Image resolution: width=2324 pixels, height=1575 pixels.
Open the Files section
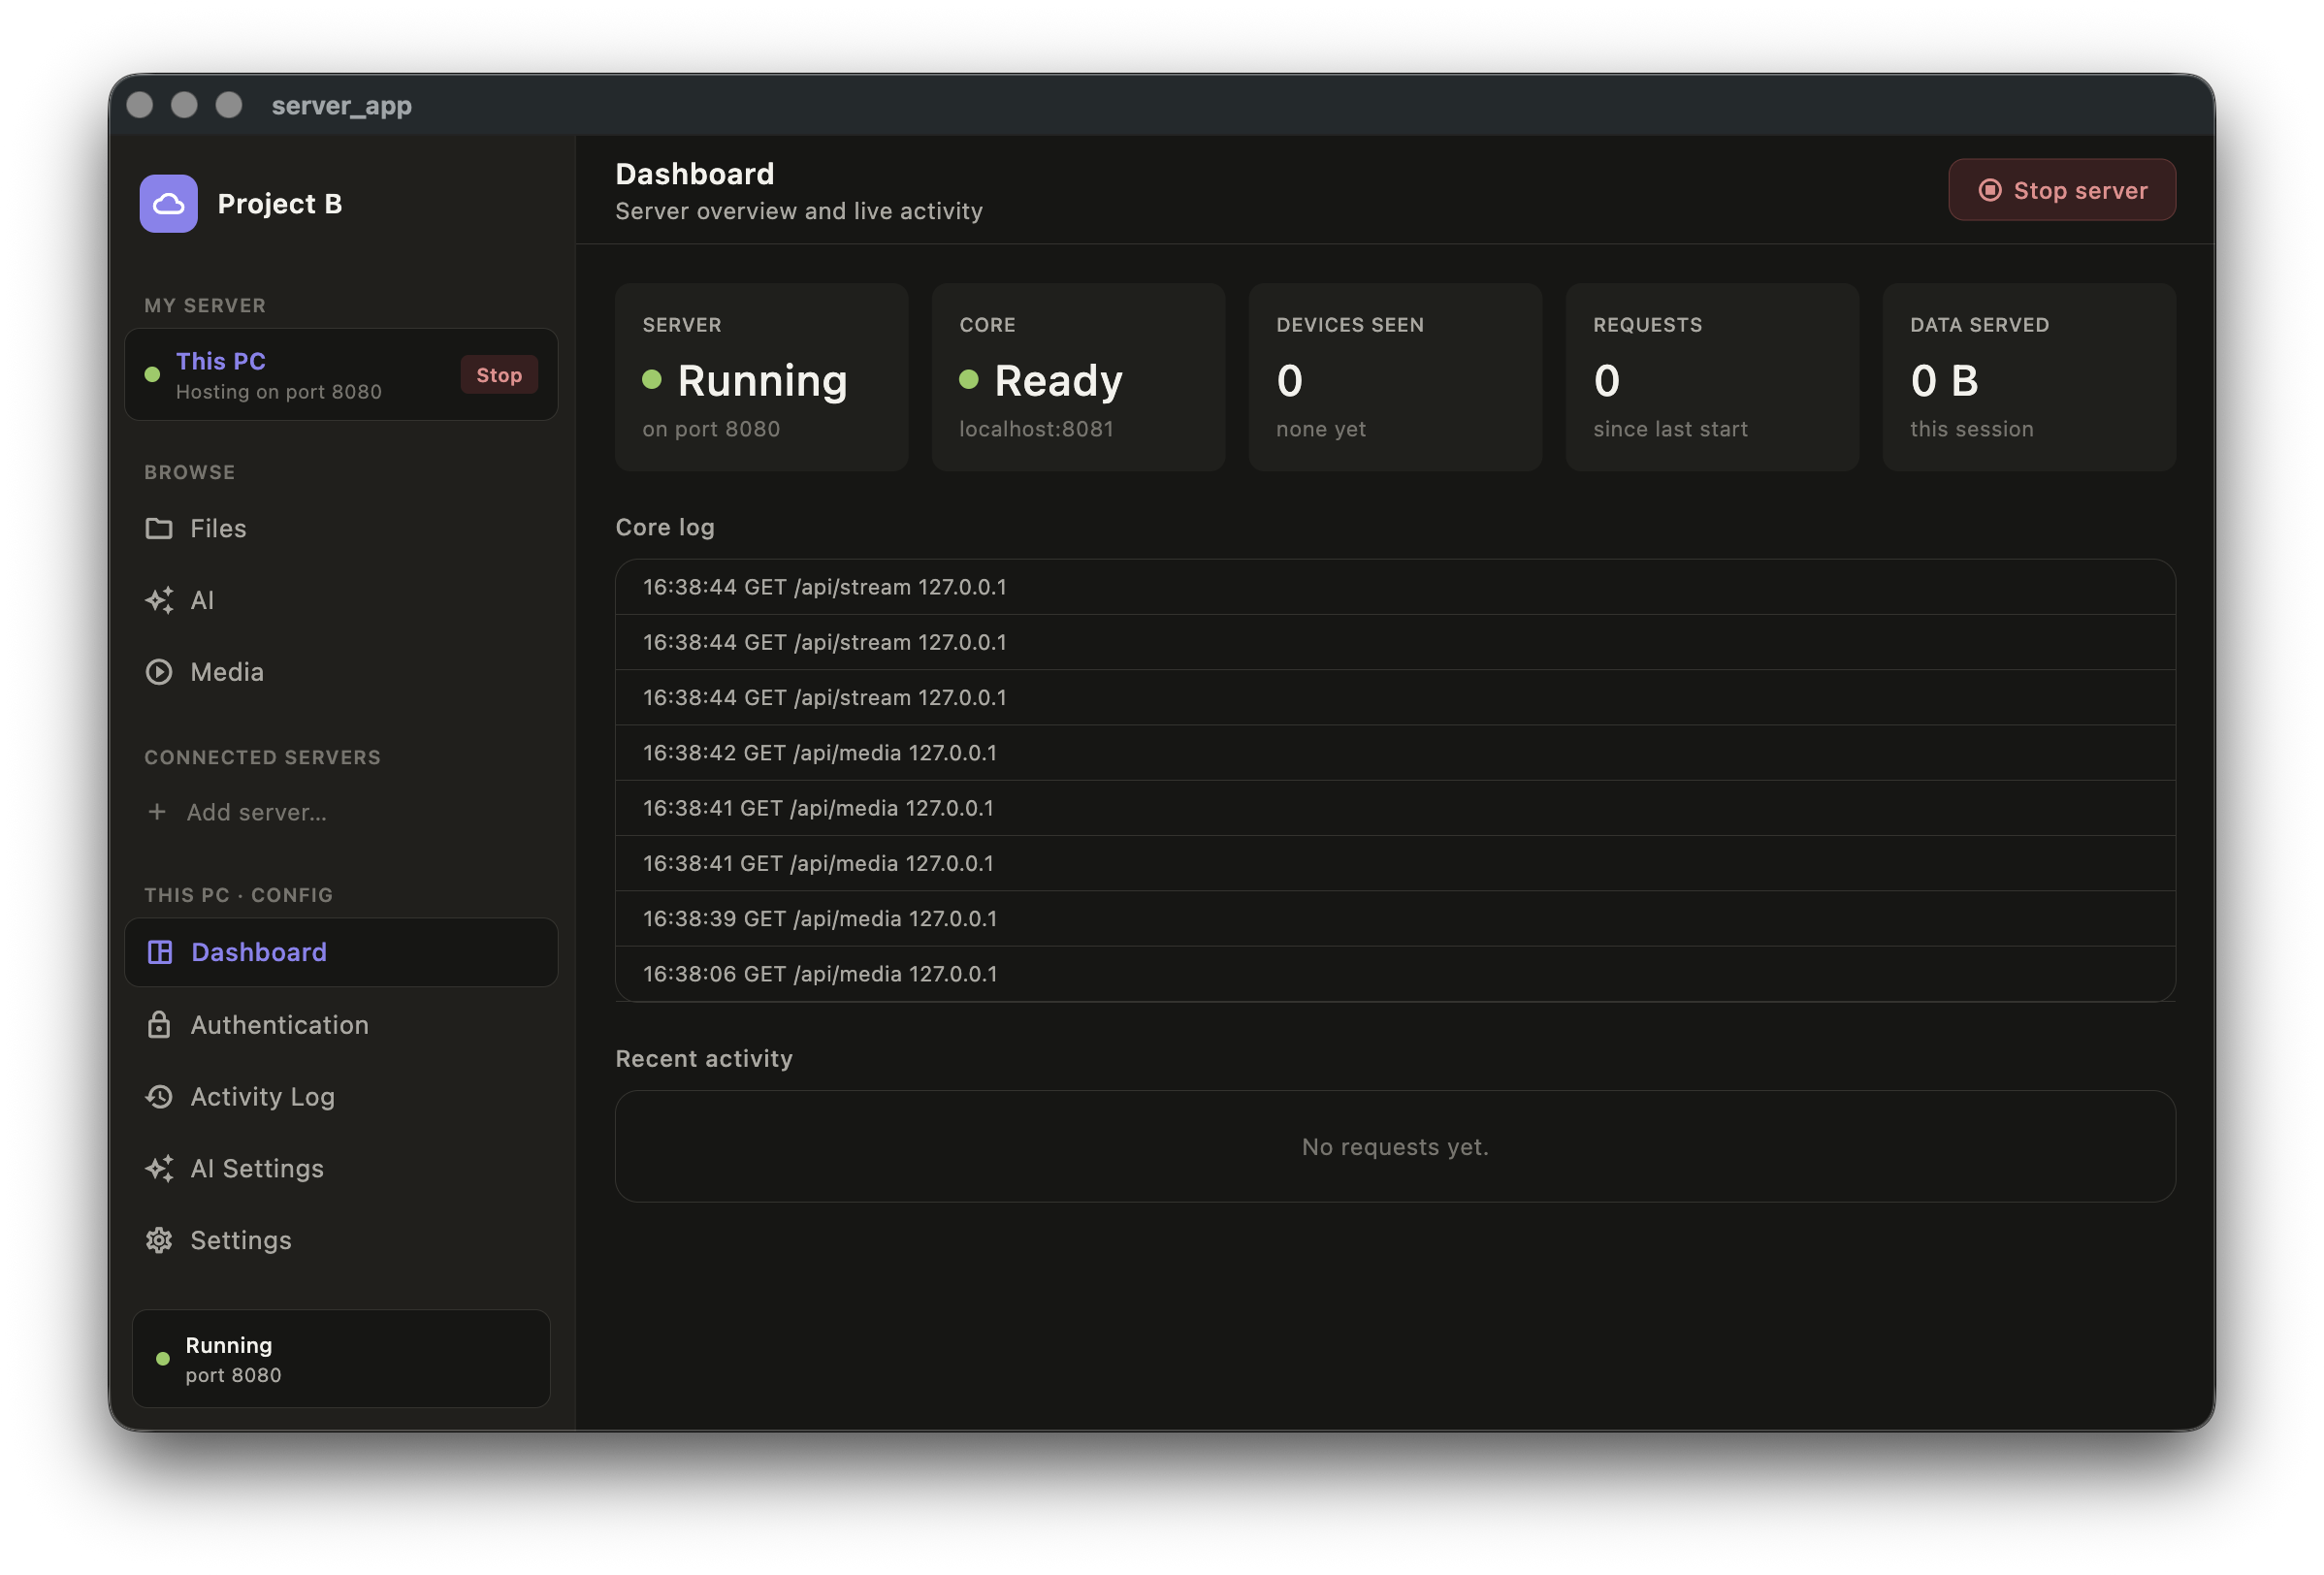[x=341, y=528]
